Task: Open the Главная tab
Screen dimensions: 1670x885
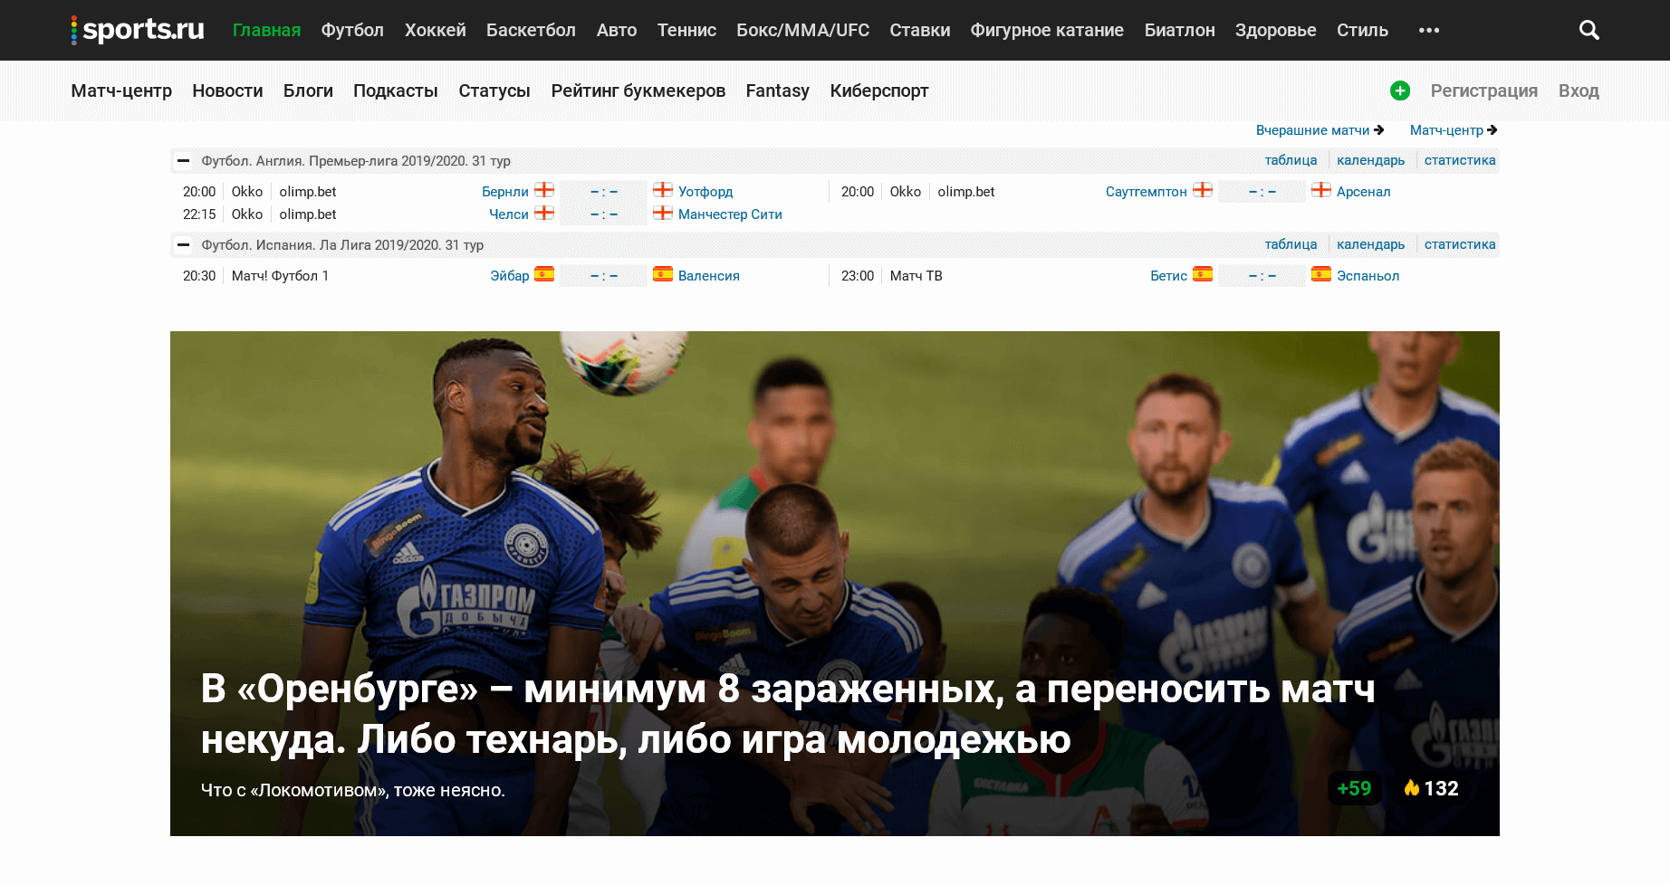Action: point(266,30)
